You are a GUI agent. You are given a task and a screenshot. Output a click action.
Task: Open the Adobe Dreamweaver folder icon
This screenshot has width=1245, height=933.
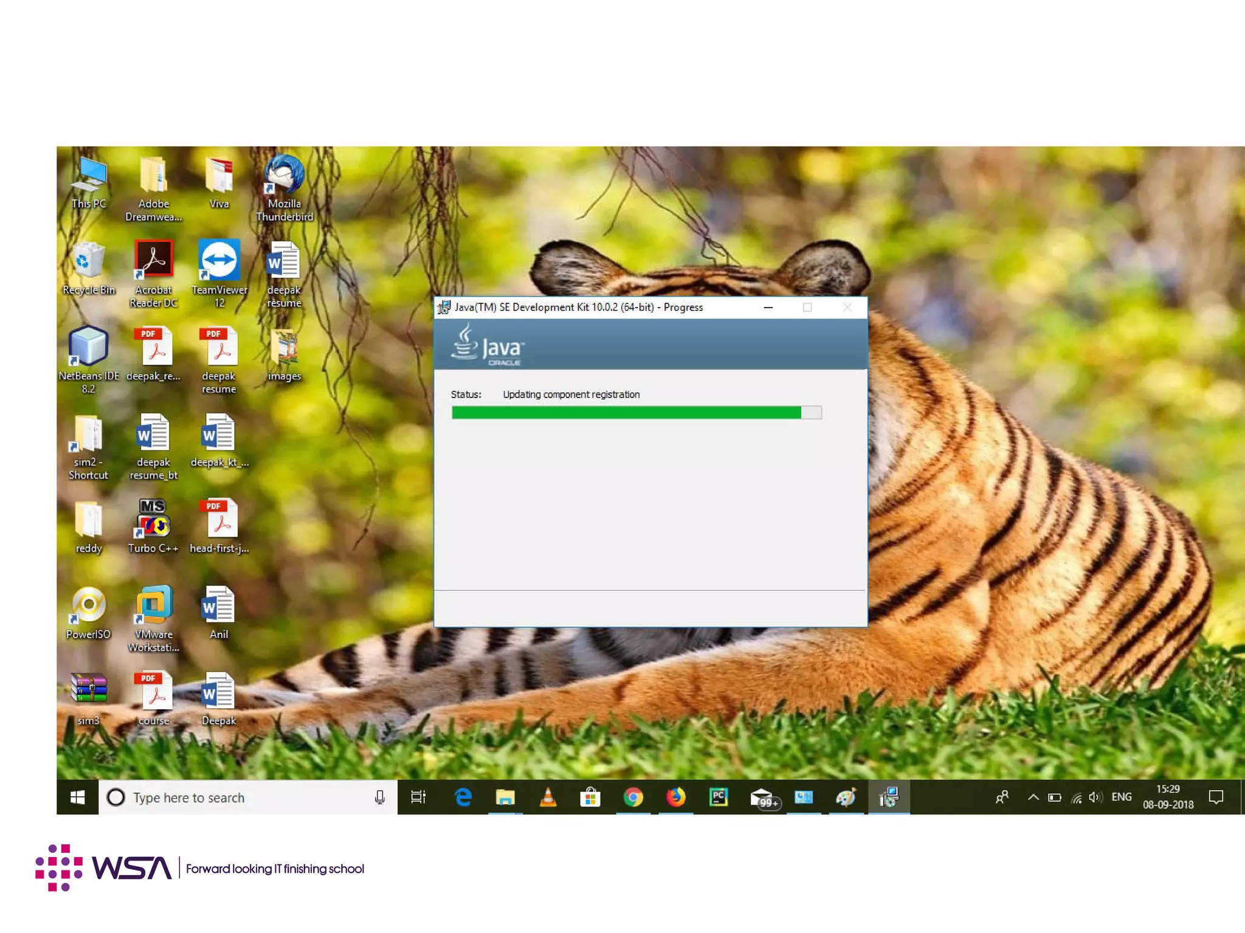click(153, 188)
